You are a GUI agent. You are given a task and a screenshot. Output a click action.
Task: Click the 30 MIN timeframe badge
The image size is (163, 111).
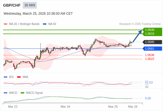(30, 5)
